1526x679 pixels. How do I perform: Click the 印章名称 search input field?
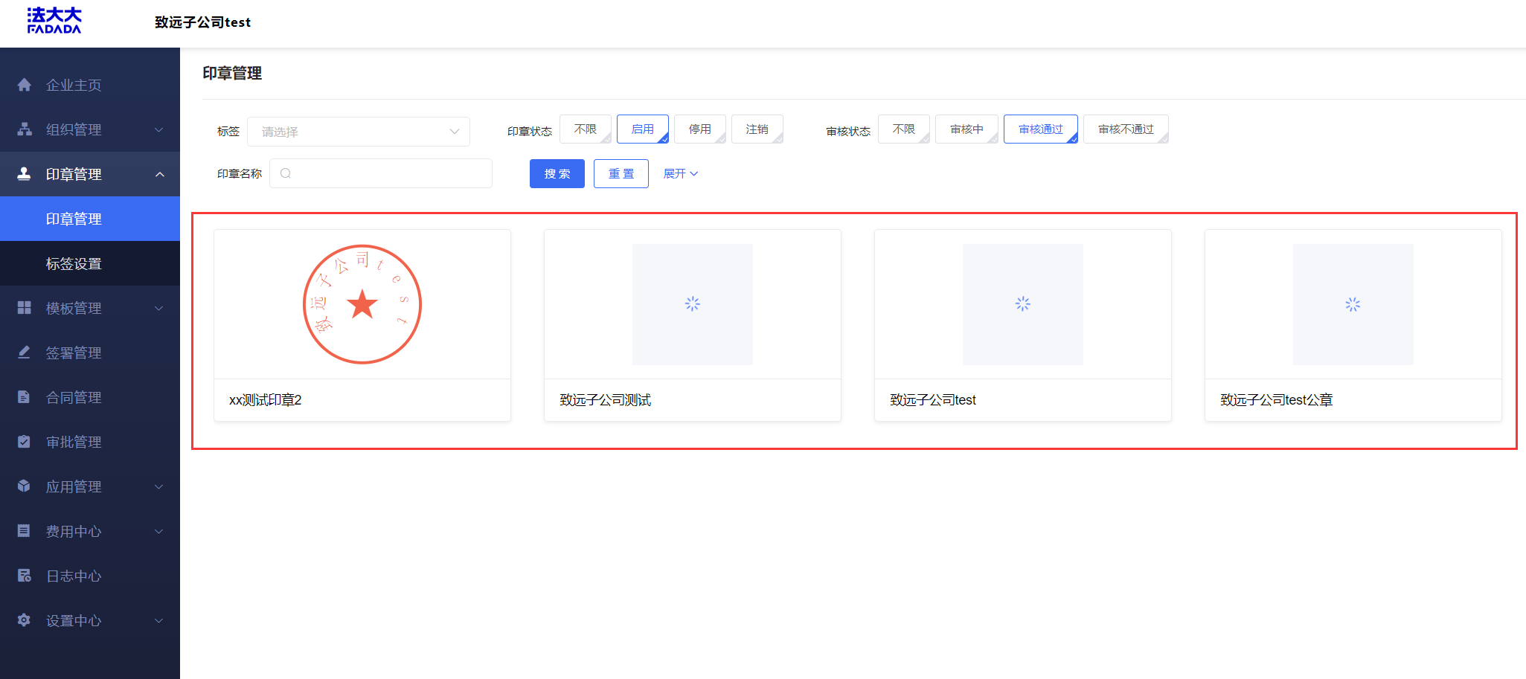point(388,173)
